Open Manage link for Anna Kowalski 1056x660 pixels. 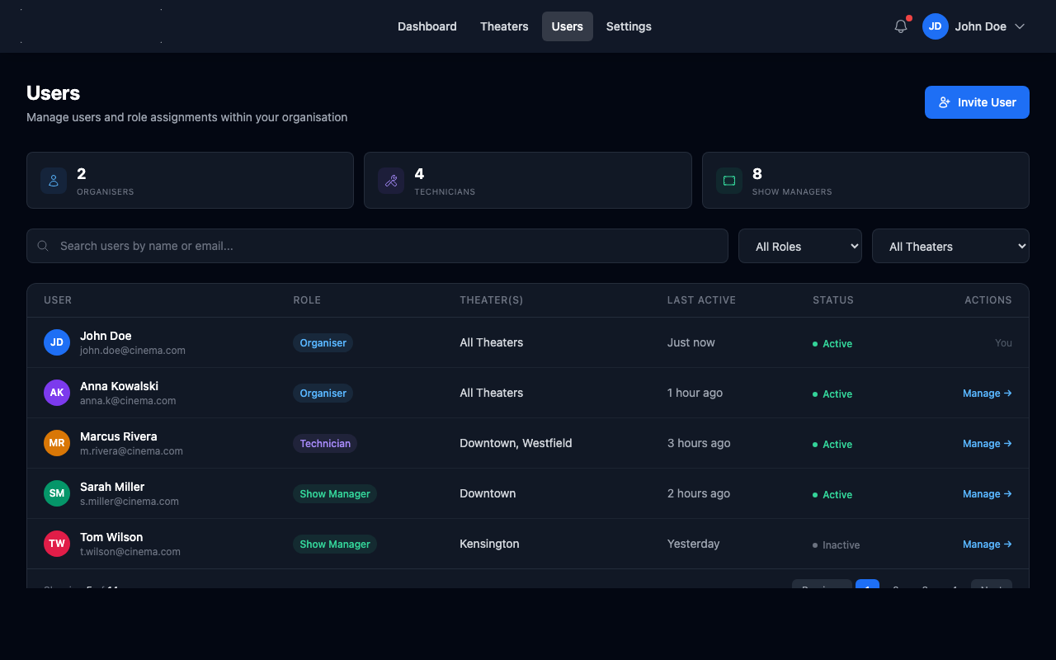pyautogui.click(x=987, y=394)
